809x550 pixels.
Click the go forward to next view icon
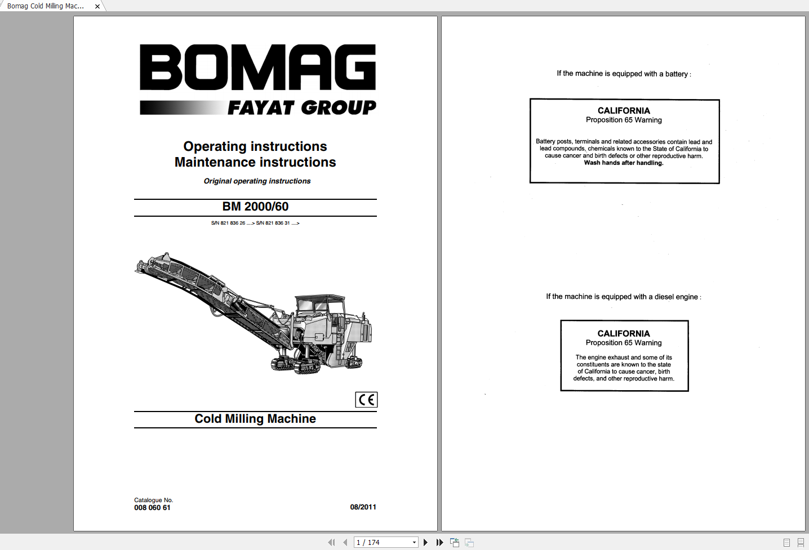tap(469, 543)
